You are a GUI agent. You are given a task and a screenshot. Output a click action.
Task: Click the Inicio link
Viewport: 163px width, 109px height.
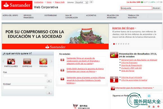pos(49,2)
